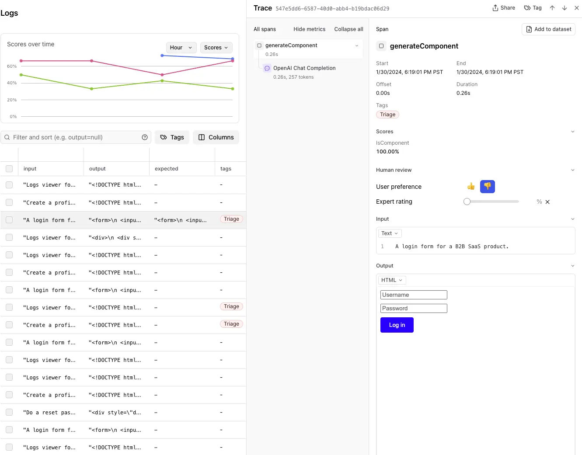Image resolution: width=582 pixels, height=455 pixels.
Task: Select the OpenAI Chat Completion span icon
Action: (267, 68)
